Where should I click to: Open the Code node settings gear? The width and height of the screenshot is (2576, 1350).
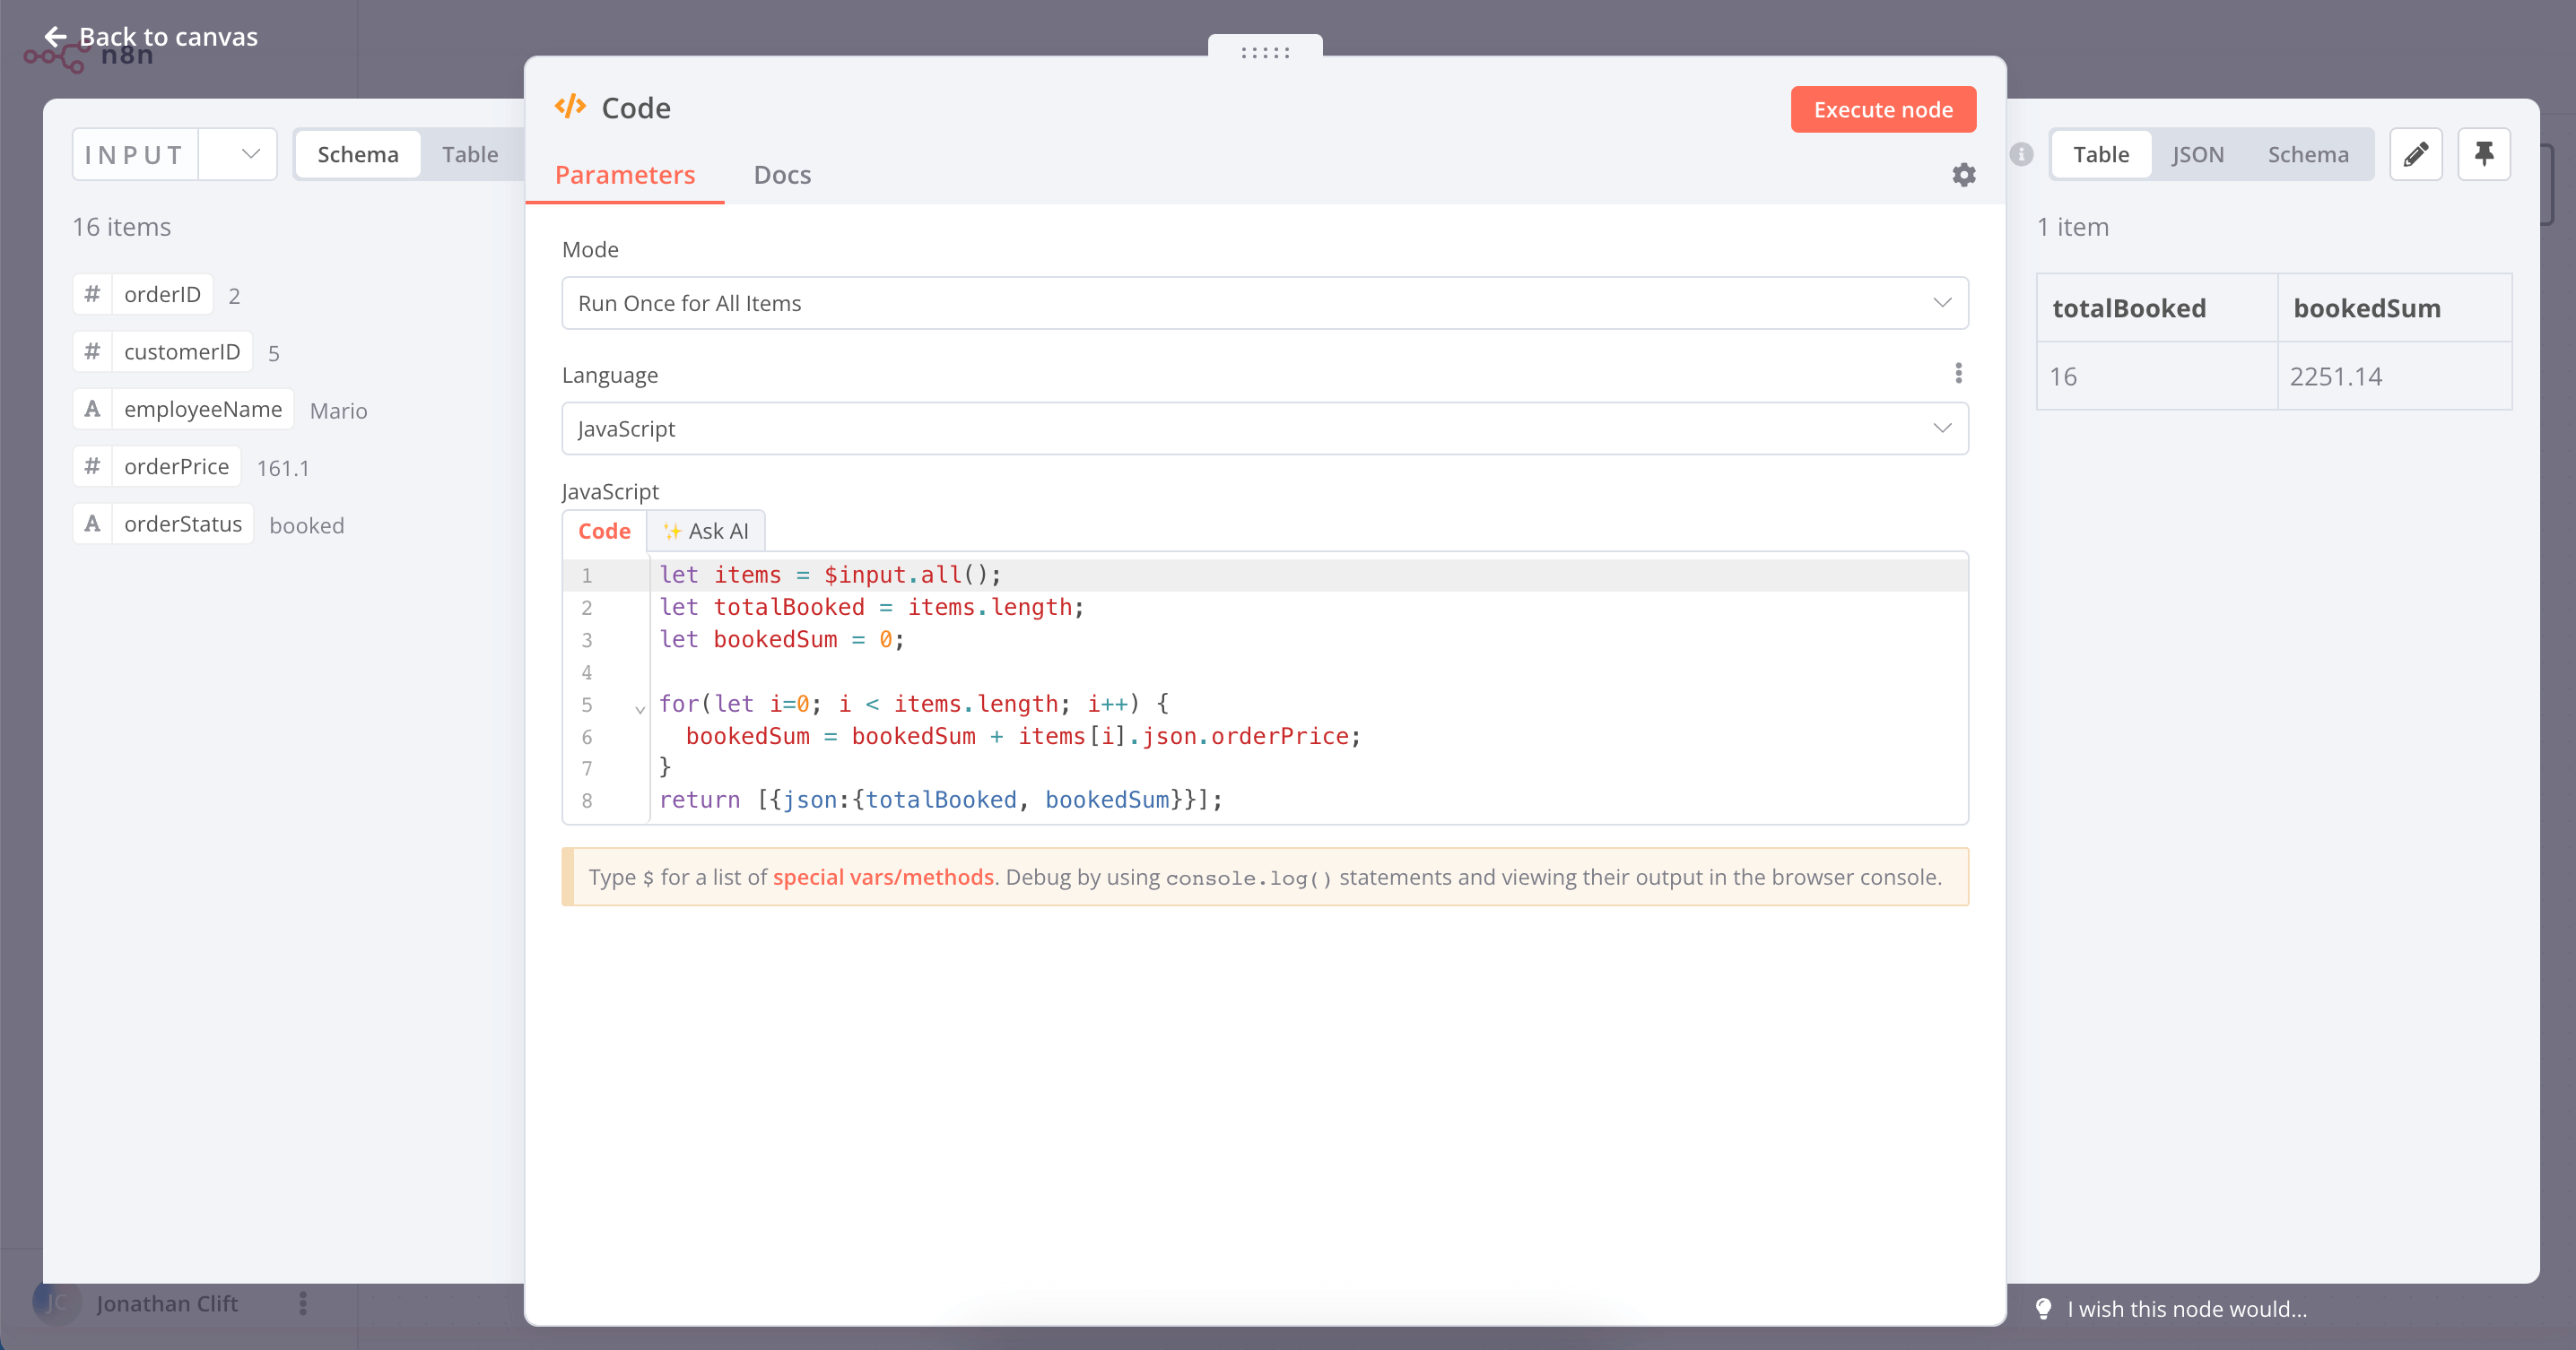[1963, 174]
